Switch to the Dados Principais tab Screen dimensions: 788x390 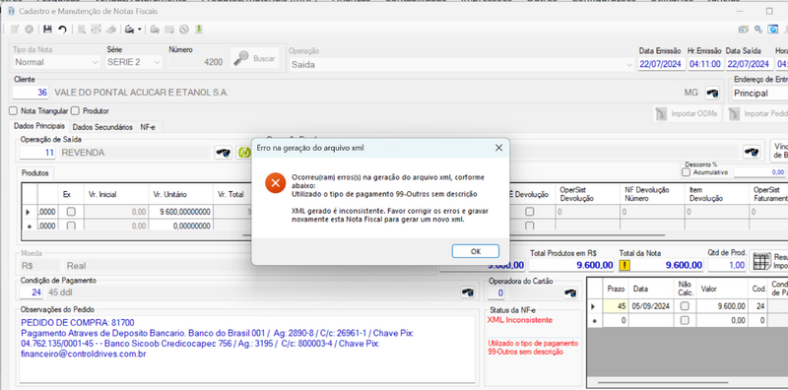[39, 127]
